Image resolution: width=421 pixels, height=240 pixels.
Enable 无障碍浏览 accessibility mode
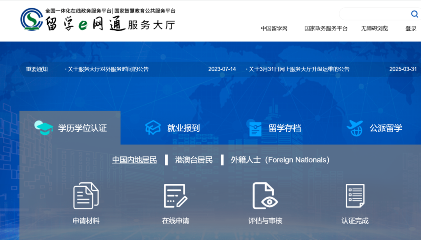(x=374, y=28)
